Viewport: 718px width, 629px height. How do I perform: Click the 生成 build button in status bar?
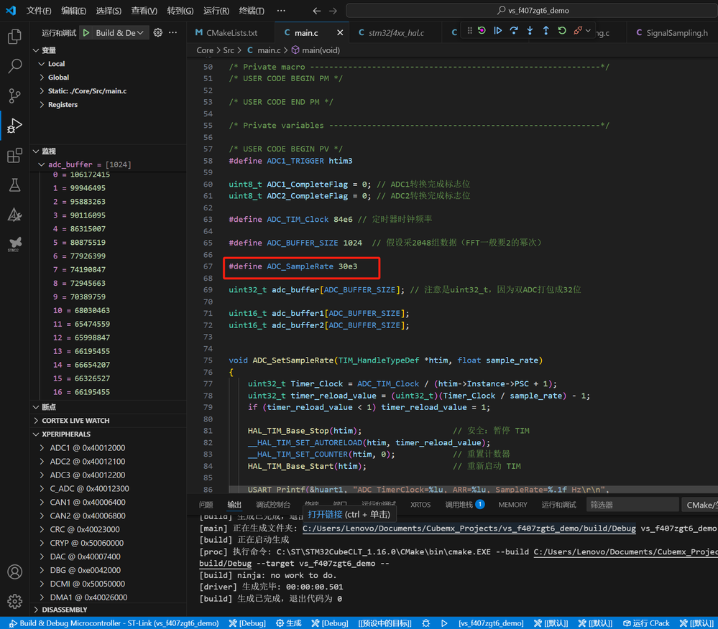point(289,623)
